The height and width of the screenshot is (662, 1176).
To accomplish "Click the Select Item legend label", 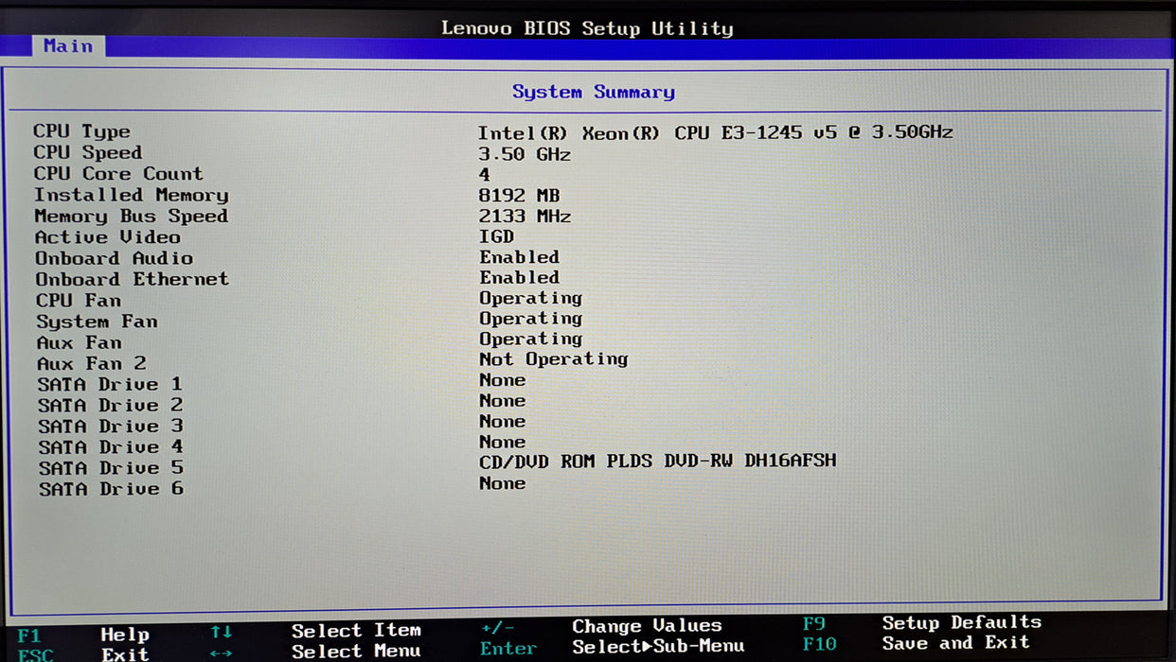I will 356,631.
